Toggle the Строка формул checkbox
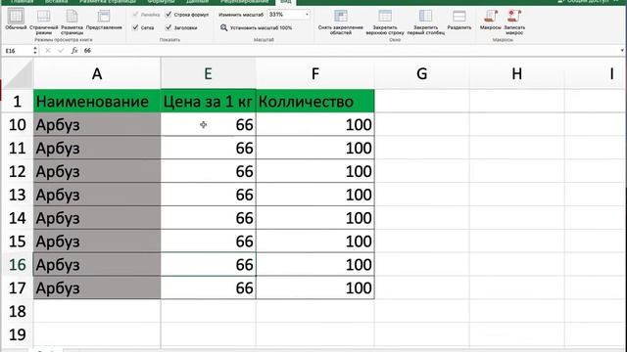This screenshot has height=352, width=627. coord(169,15)
